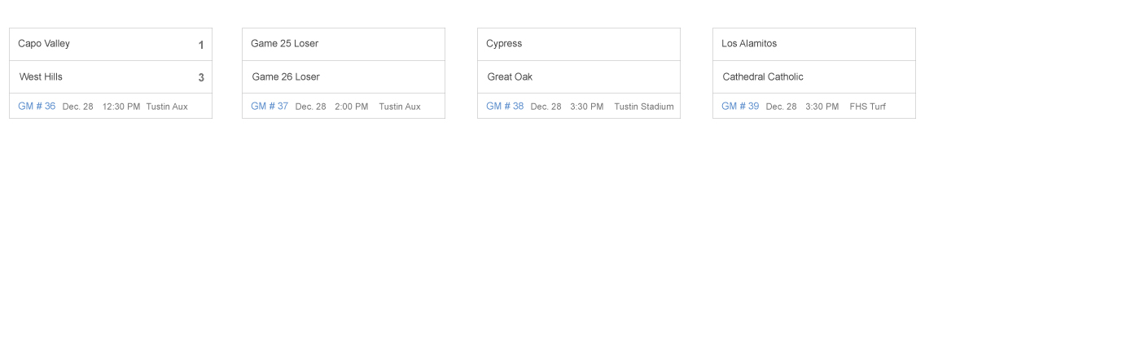The height and width of the screenshot is (353, 1122).
Task: Open the GM # 39 game link
Action: tap(740, 107)
